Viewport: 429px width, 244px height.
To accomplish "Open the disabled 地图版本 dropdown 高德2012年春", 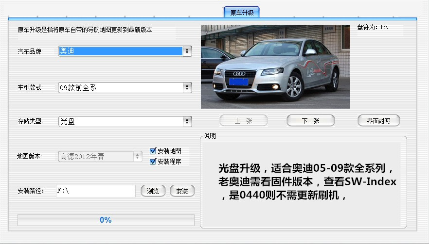I will click(x=100, y=156).
